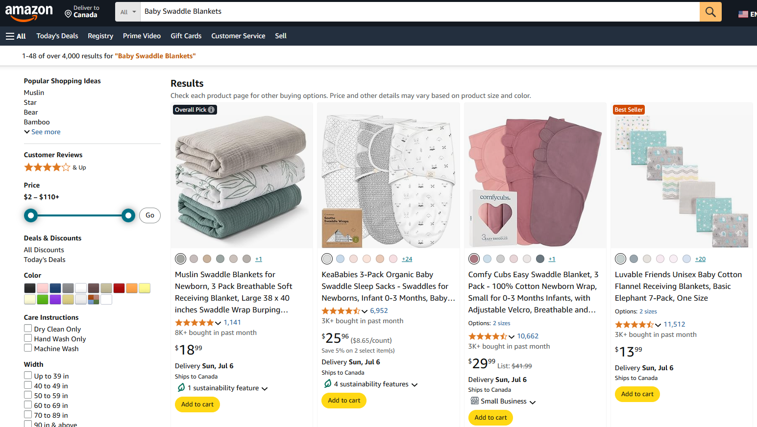Image resolution: width=757 pixels, height=427 pixels.
Task: Select Prime Video from the navigation bar
Action: pos(142,36)
